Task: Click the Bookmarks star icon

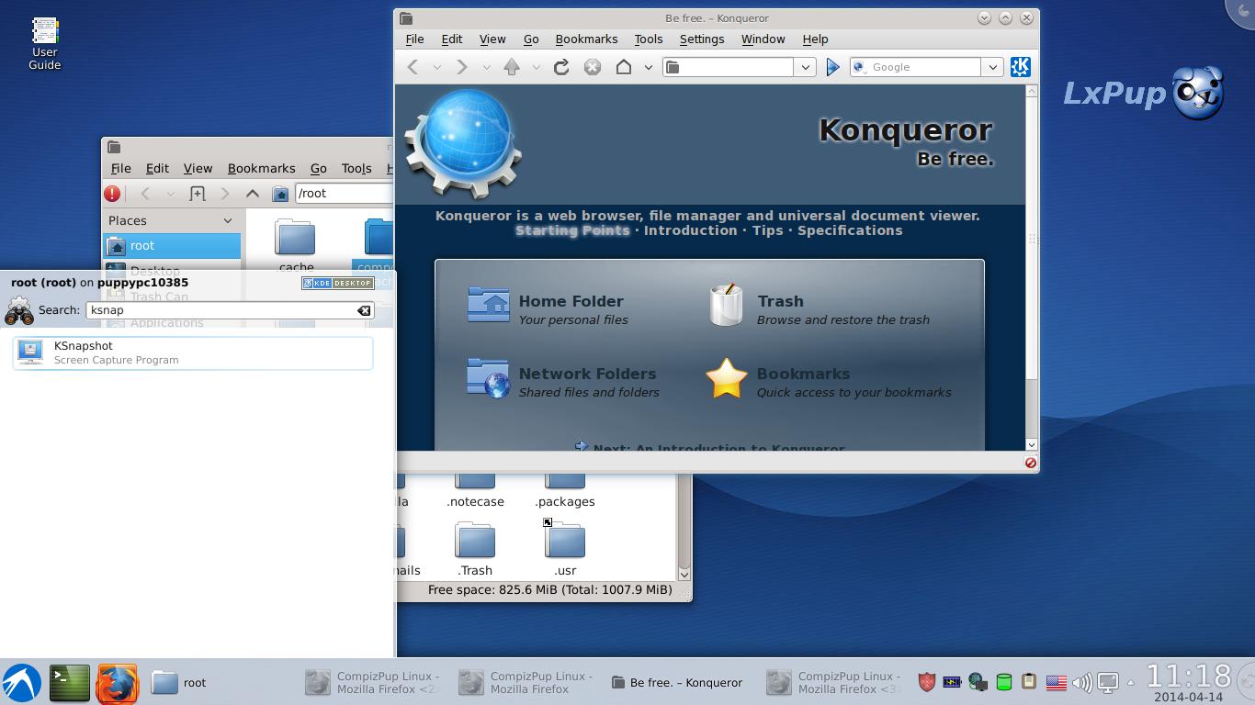Action: (726, 378)
